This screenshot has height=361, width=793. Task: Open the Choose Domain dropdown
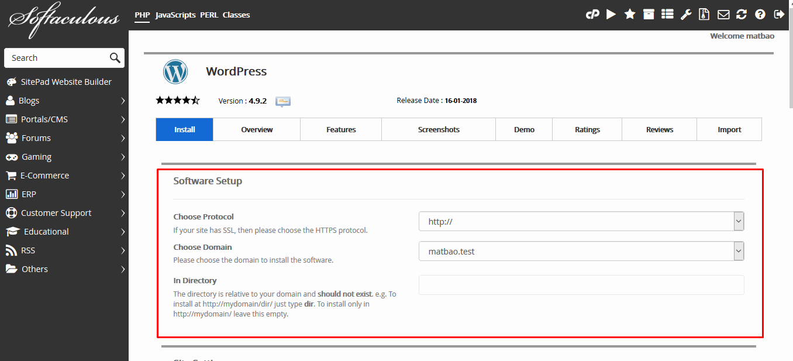tap(581, 252)
